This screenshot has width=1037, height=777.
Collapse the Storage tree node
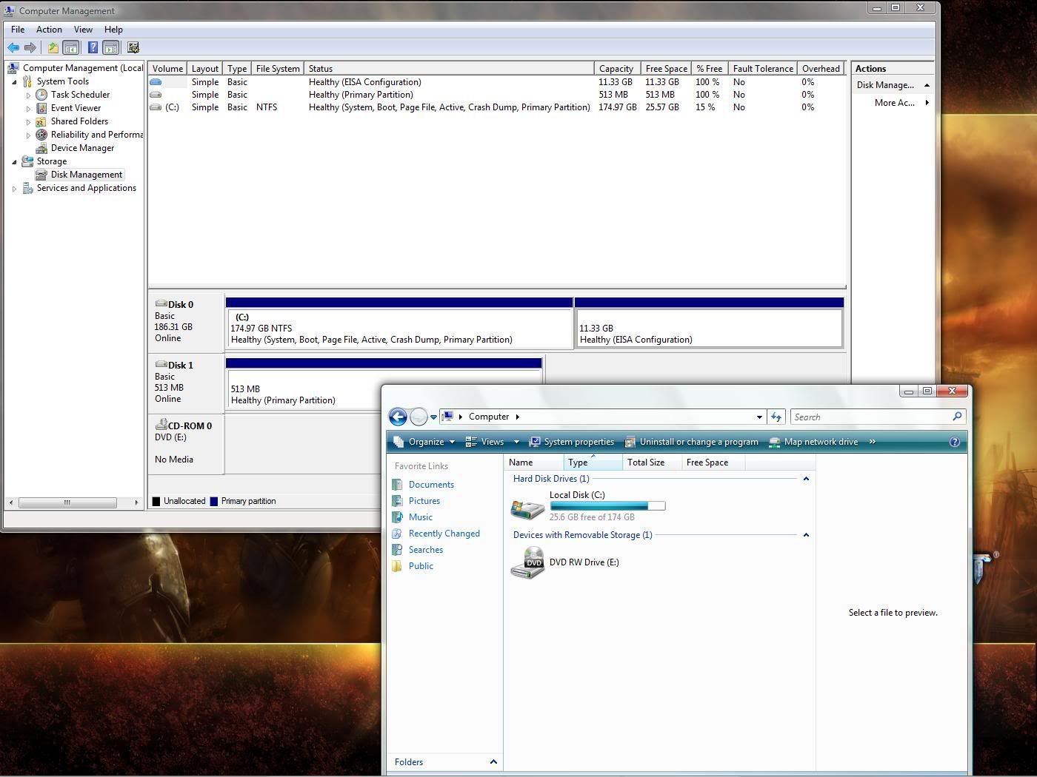click(x=14, y=162)
